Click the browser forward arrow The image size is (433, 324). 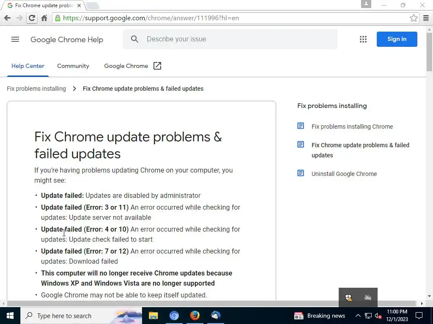[19, 18]
